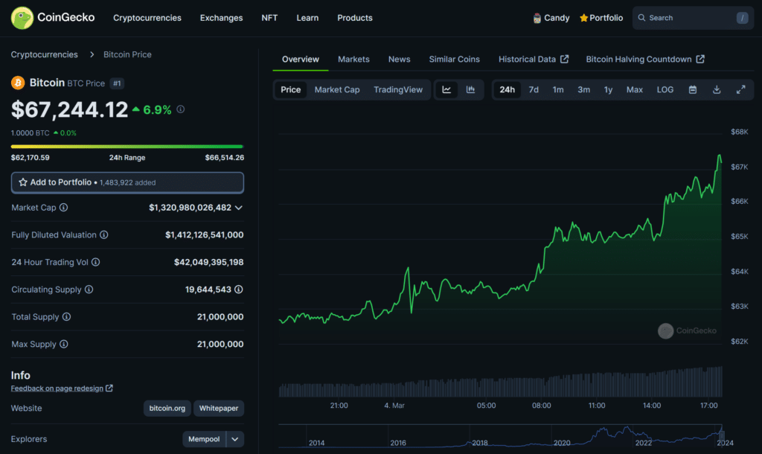Select the TradingView chart toggle
The height and width of the screenshot is (454, 762).
398,89
